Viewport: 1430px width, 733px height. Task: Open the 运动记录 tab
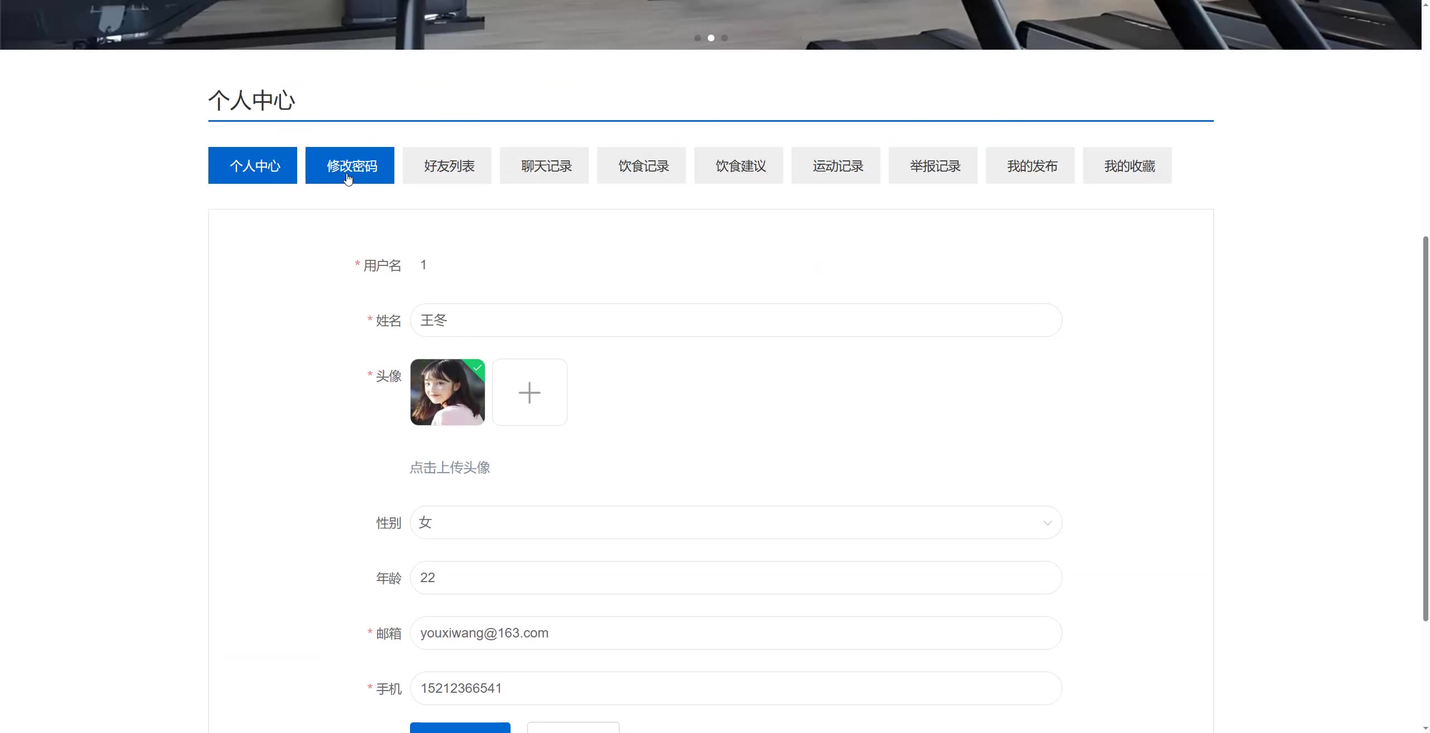(836, 165)
